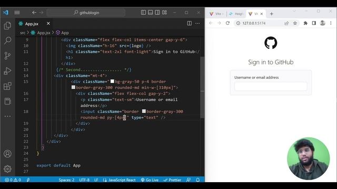
Task: Open the Extensions view
Action: click(x=7, y=86)
